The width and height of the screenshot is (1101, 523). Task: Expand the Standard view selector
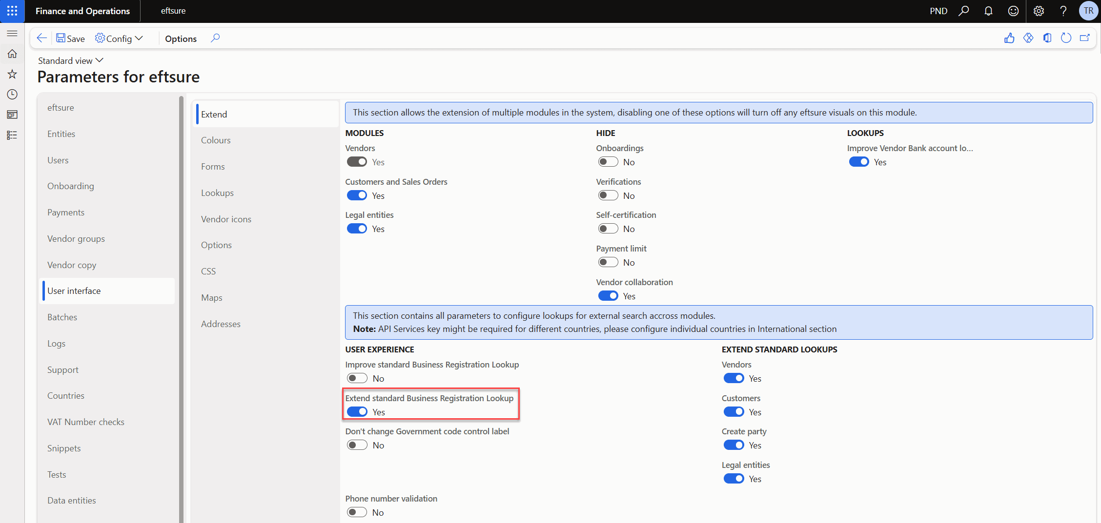(x=71, y=60)
